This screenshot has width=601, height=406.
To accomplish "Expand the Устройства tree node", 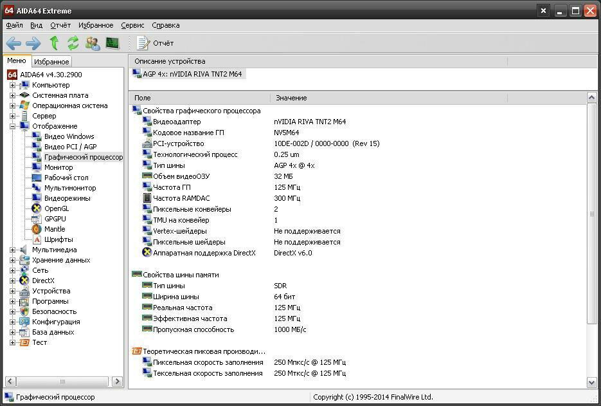I will coord(13,291).
